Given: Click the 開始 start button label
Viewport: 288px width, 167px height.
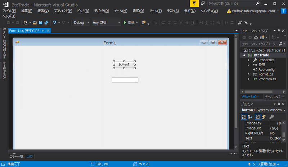Looking at the screenshot, I should pyautogui.click(x=131, y=23).
